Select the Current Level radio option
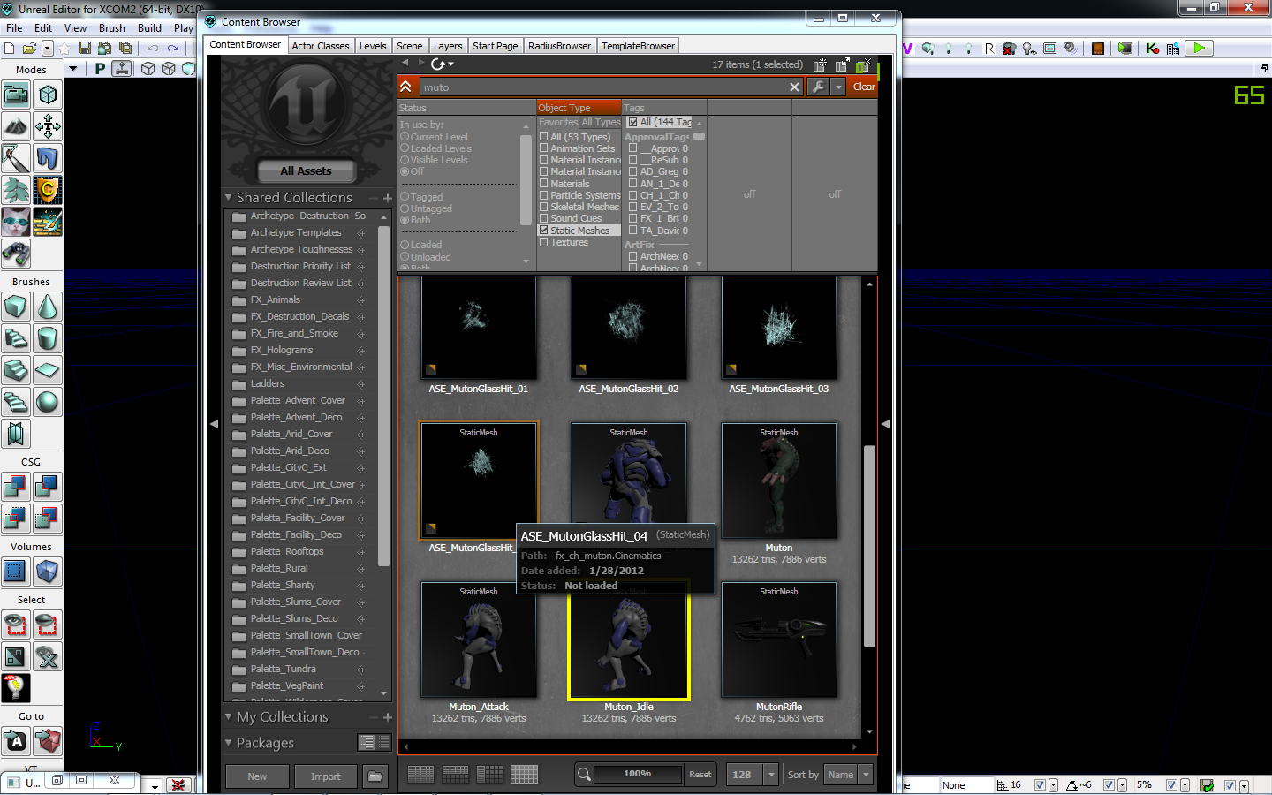Image resolution: width=1272 pixels, height=795 pixels. tap(405, 137)
